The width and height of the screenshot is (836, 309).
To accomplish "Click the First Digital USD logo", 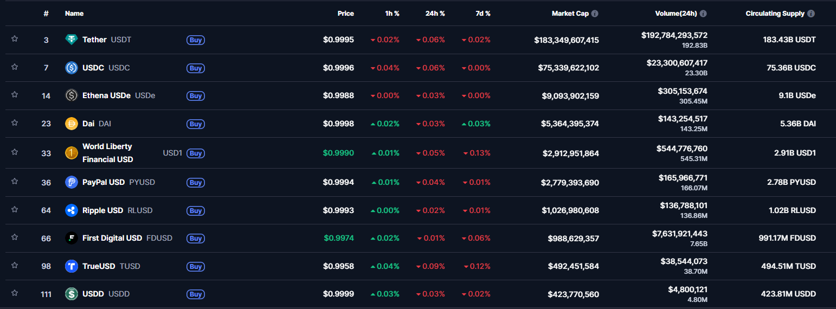I will click(72, 238).
